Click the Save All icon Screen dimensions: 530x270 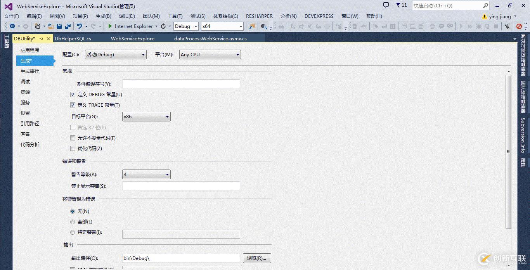pyautogui.click(x=68, y=26)
